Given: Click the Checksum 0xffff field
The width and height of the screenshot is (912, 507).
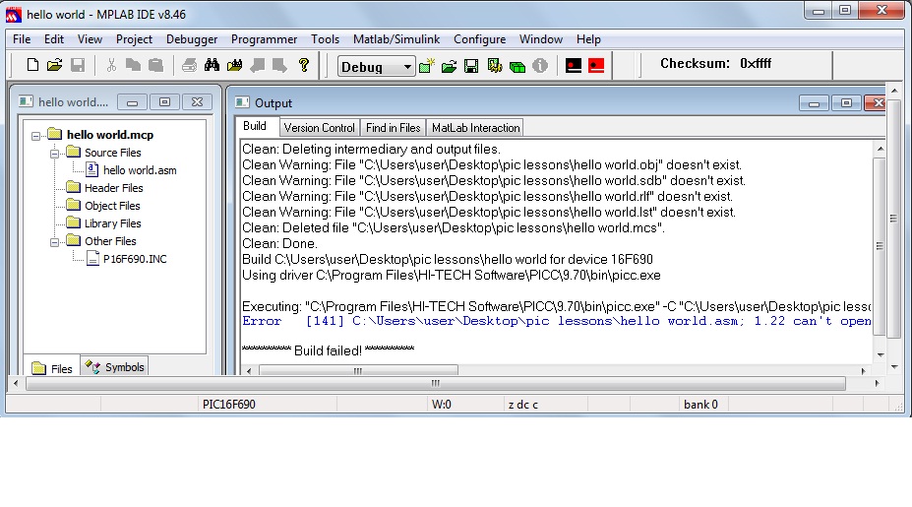Looking at the screenshot, I should 715,63.
